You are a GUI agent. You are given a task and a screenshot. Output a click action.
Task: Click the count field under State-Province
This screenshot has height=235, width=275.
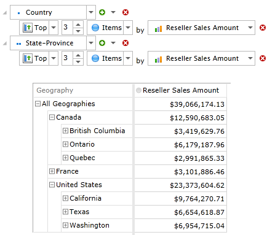pos(67,58)
